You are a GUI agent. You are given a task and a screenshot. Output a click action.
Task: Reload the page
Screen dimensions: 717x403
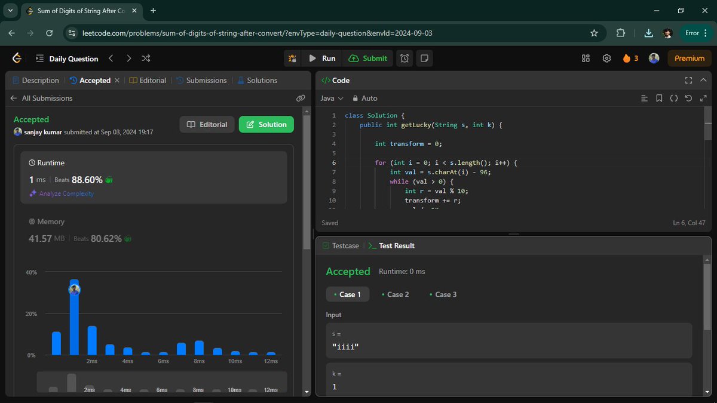click(x=48, y=33)
